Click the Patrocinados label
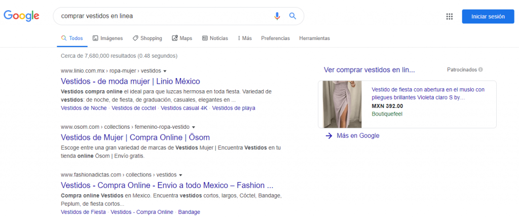Image resolution: width=519 pixels, height=219 pixels. [x=462, y=70]
